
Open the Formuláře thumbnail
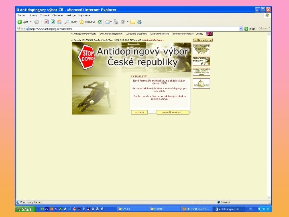pyautogui.click(x=201, y=84)
